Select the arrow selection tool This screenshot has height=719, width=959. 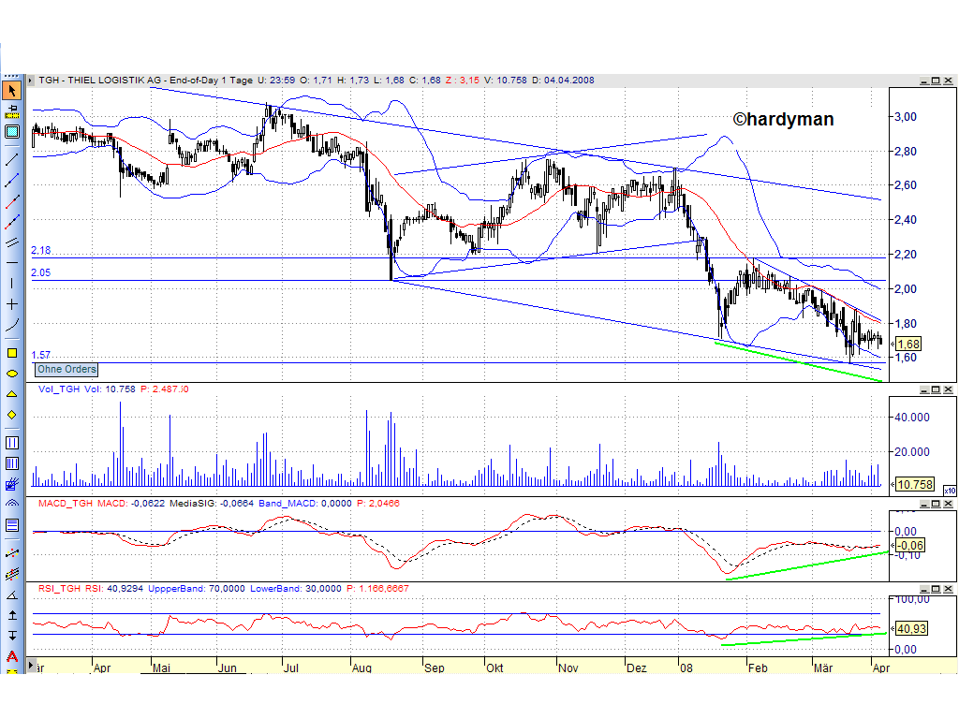pos(11,91)
